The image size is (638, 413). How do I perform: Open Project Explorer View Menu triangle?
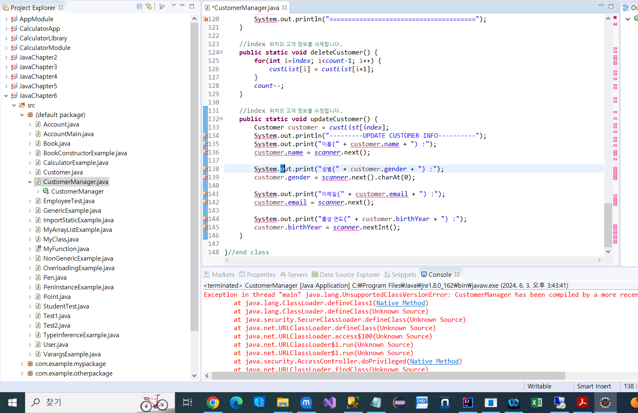click(x=173, y=6)
